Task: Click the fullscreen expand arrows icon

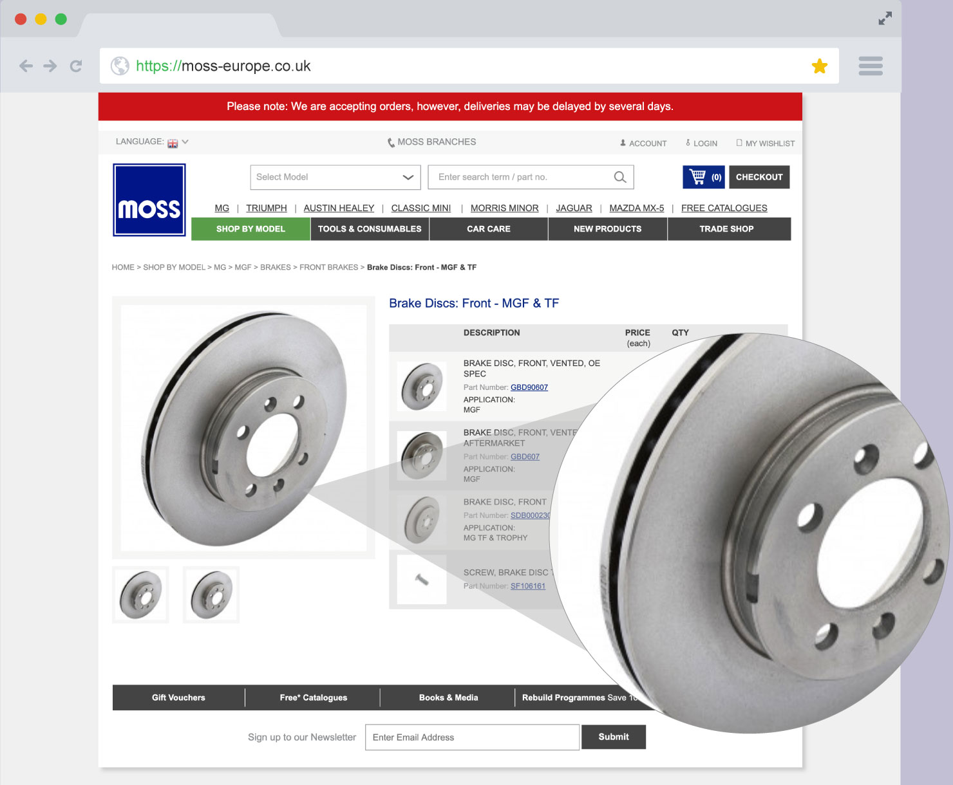Action: (x=885, y=19)
